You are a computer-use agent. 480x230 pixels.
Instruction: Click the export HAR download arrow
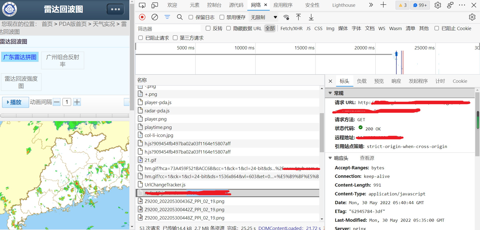click(311, 17)
